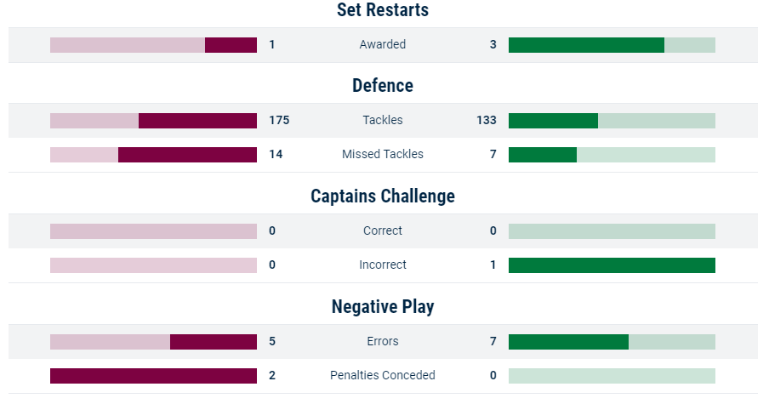Click the green Awarded bar showing 3

pos(612,45)
